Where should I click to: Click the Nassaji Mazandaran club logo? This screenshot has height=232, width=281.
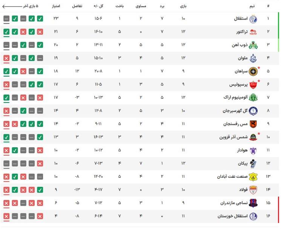point(253,203)
